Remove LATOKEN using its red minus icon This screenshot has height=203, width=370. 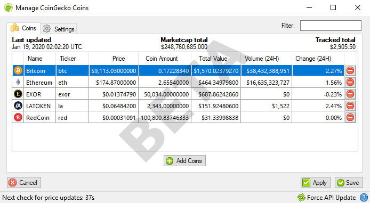350,105
